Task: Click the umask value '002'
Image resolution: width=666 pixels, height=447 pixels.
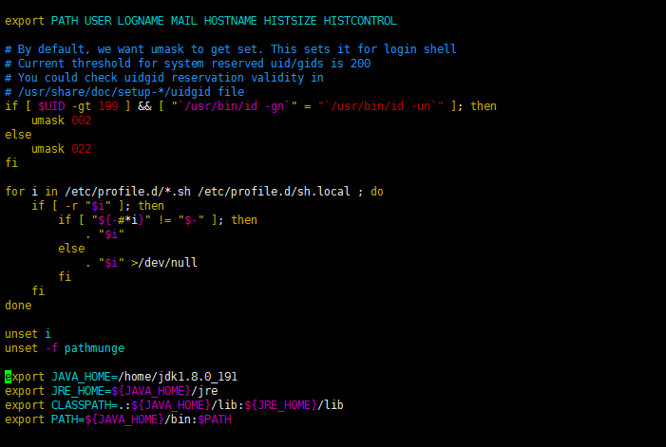Action: (81, 121)
